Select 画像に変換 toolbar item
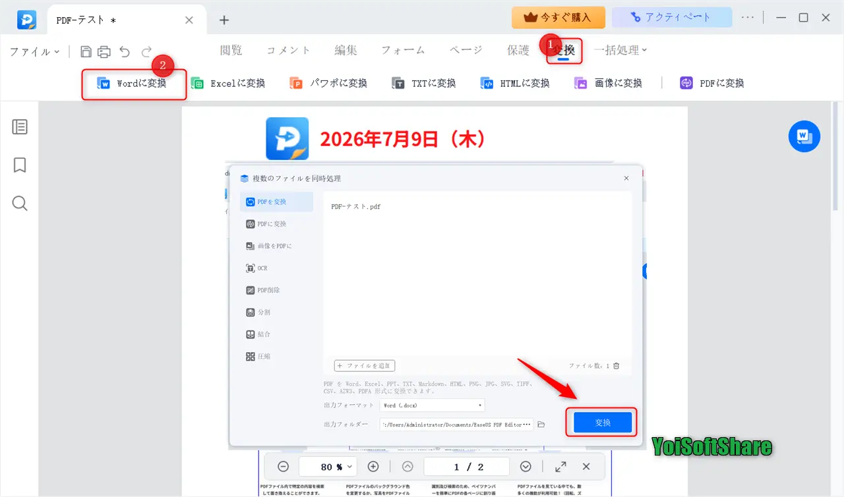Screen dimensions: 844x497 (608, 83)
